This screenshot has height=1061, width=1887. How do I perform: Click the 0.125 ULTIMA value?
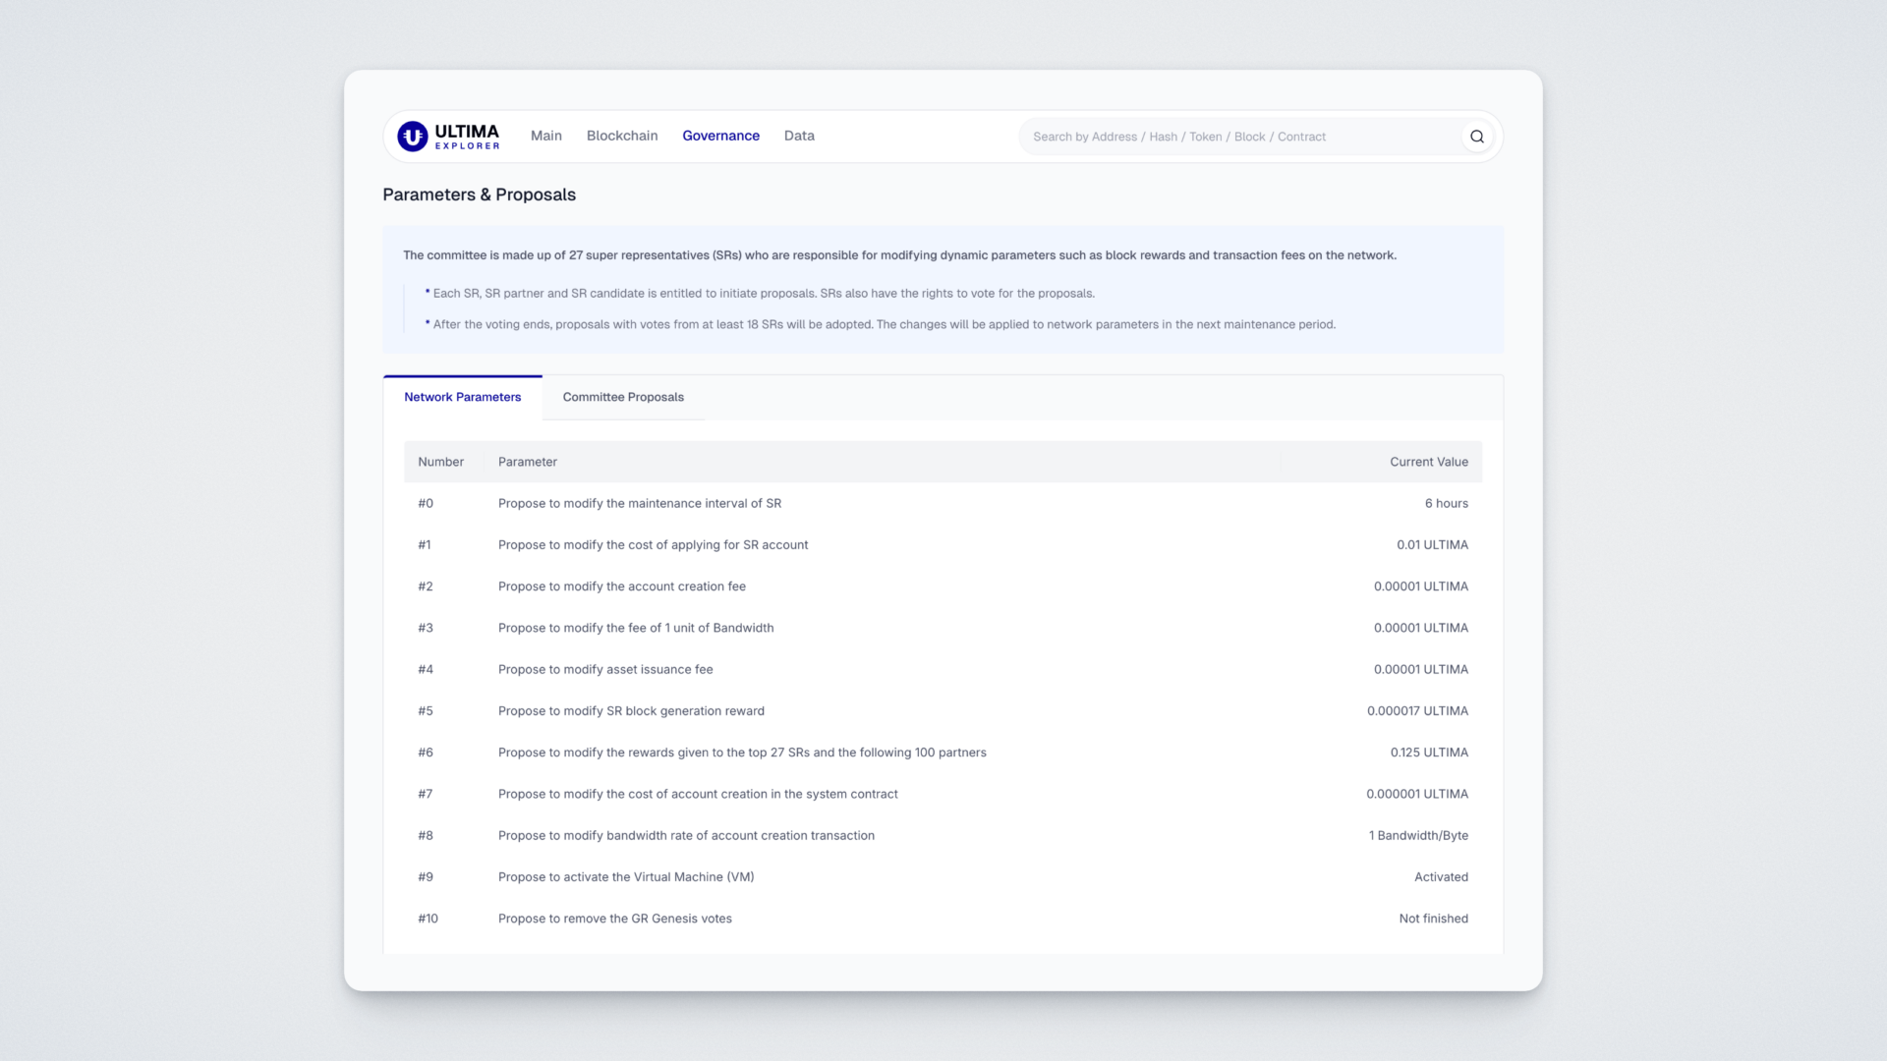pyautogui.click(x=1428, y=753)
